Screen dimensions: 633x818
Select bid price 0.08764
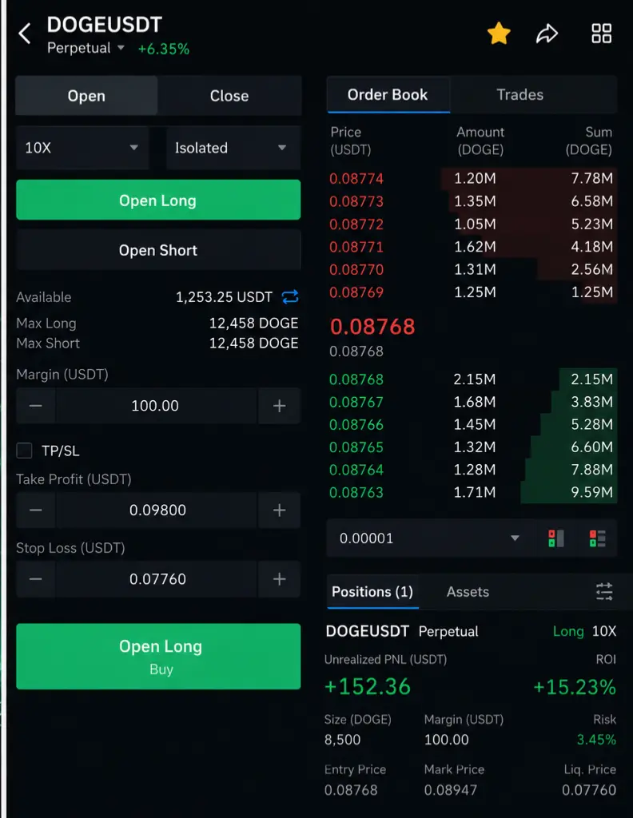tap(356, 470)
